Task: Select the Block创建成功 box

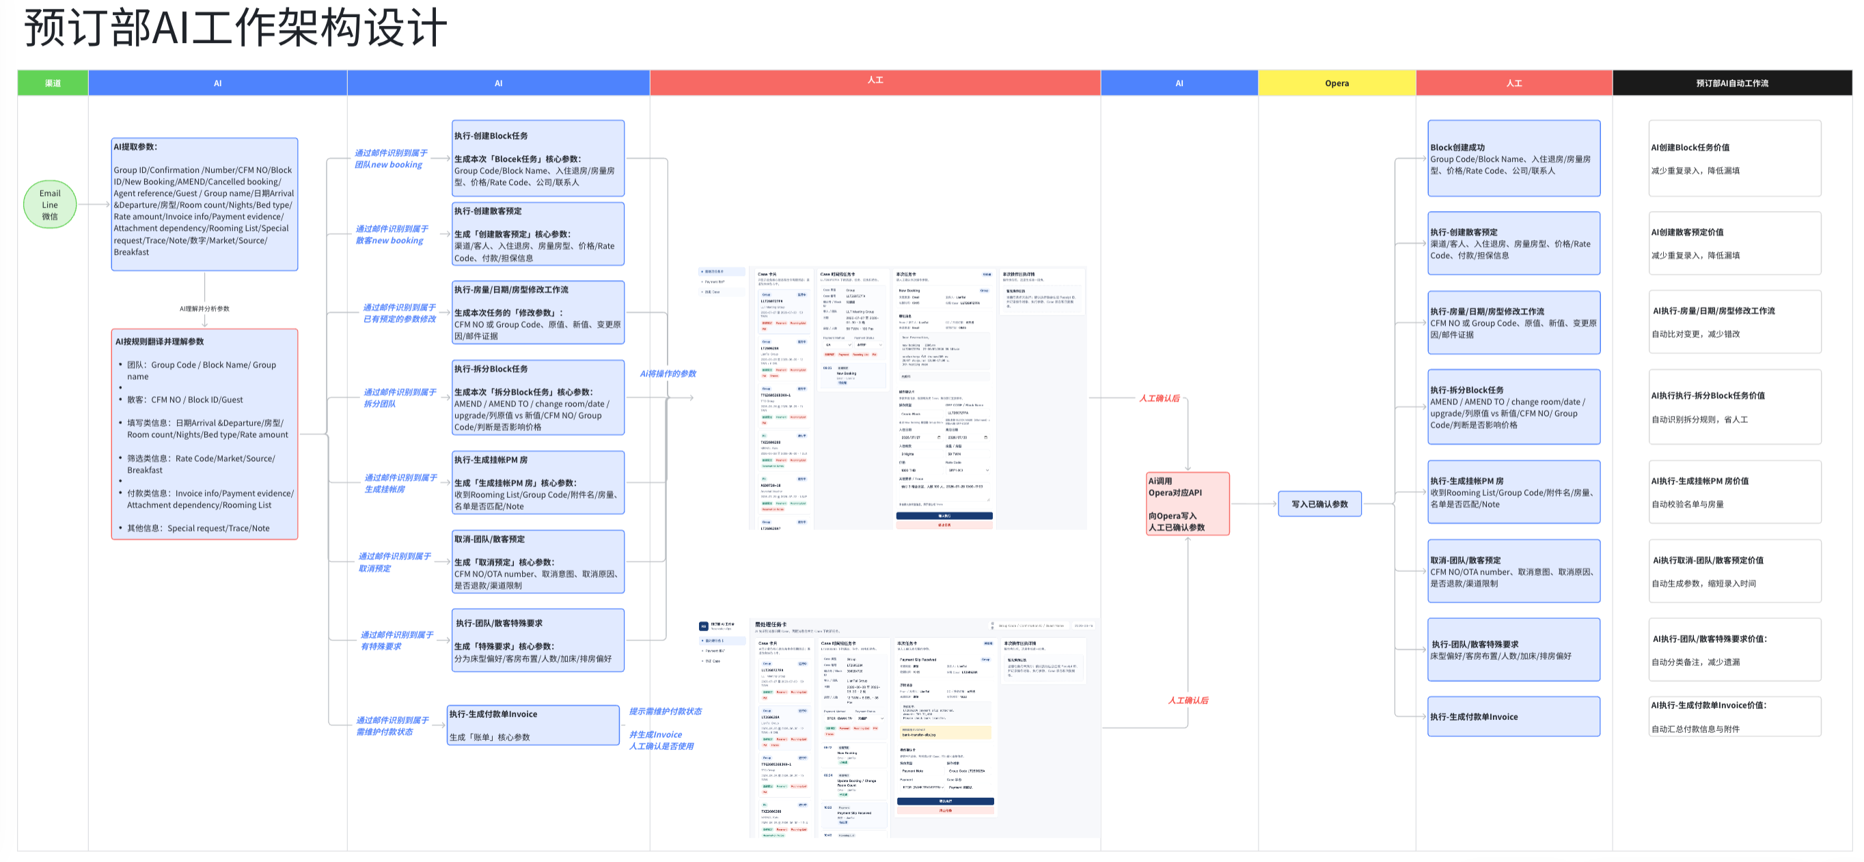Action: click(x=1513, y=158)
